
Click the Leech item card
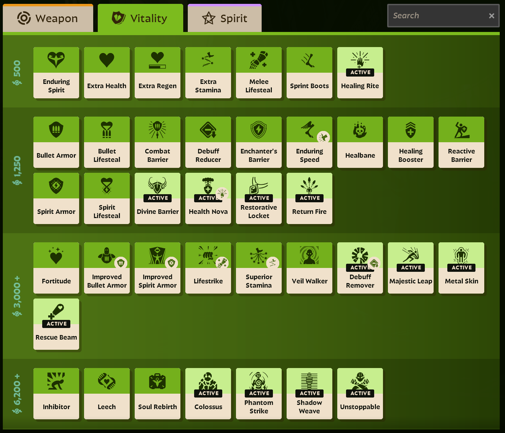pos(107,394)
